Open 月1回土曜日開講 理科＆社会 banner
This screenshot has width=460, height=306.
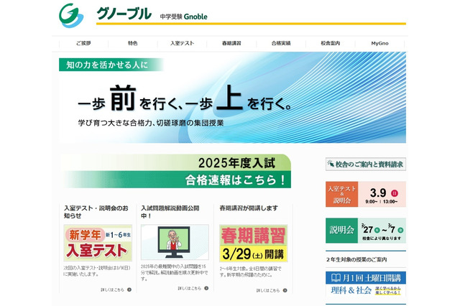(366, 284)
